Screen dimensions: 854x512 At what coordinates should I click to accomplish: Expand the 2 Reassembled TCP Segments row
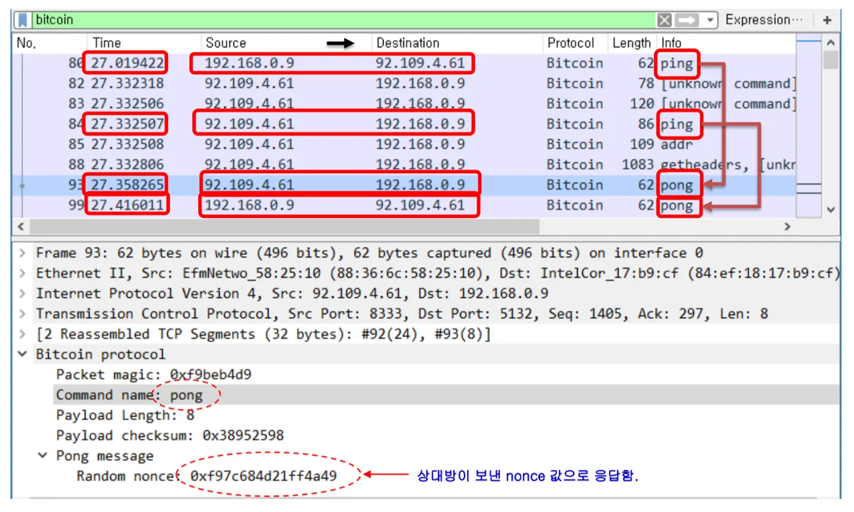point(23,334)
